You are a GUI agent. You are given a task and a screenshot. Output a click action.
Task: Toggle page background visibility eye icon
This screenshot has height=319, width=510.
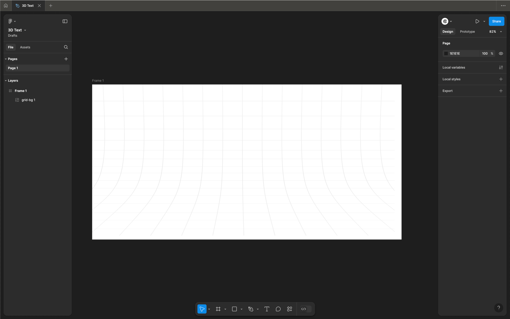(x=501, y=54)
